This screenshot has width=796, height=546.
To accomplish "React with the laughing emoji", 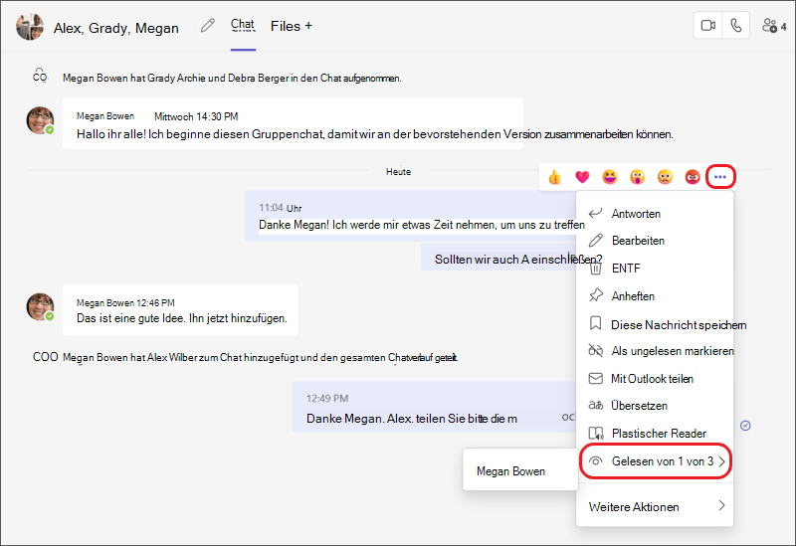I will (610, 177).
